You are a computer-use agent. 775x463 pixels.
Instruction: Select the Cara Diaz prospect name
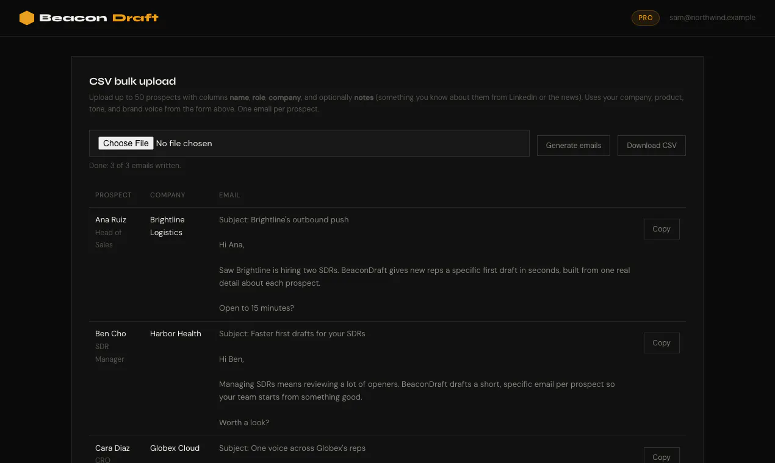[x=112, y=448]
